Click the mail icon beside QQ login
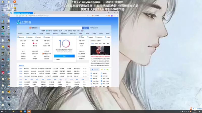This screenshot has height=113, width=202. coord(105,70)
